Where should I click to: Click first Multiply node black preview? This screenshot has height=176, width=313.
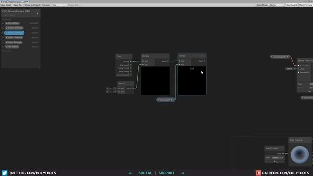[x=156, y=81]
